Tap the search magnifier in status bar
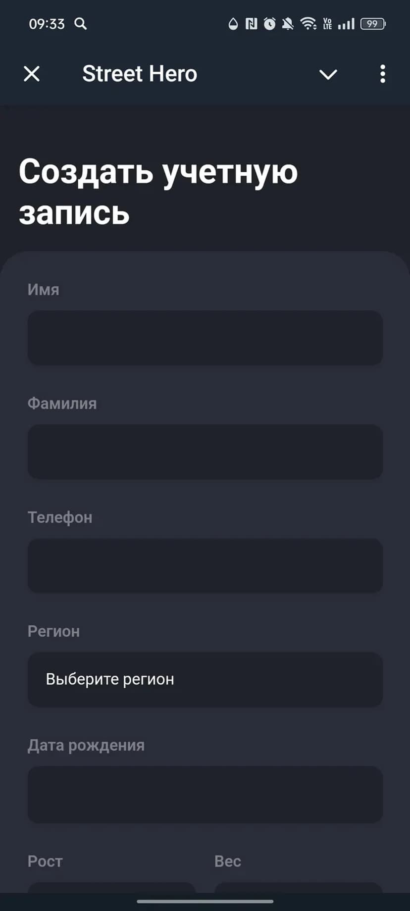 coord(81,24)
